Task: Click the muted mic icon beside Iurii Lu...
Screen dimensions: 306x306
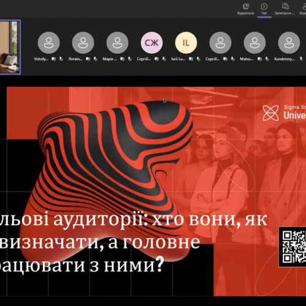Action: (198, 59)
